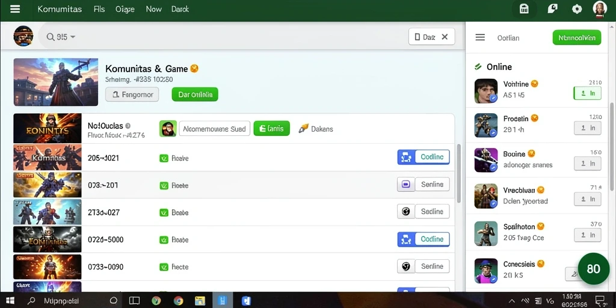Screen dimensions: 616x308
Task: Expand the search dropdown arrow beside 915
Action: [x=73, y=37]
